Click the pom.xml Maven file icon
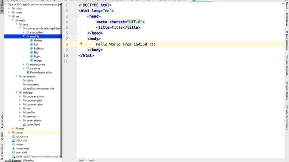This screenshot has width=289, height=162. (x=13, y=153)
